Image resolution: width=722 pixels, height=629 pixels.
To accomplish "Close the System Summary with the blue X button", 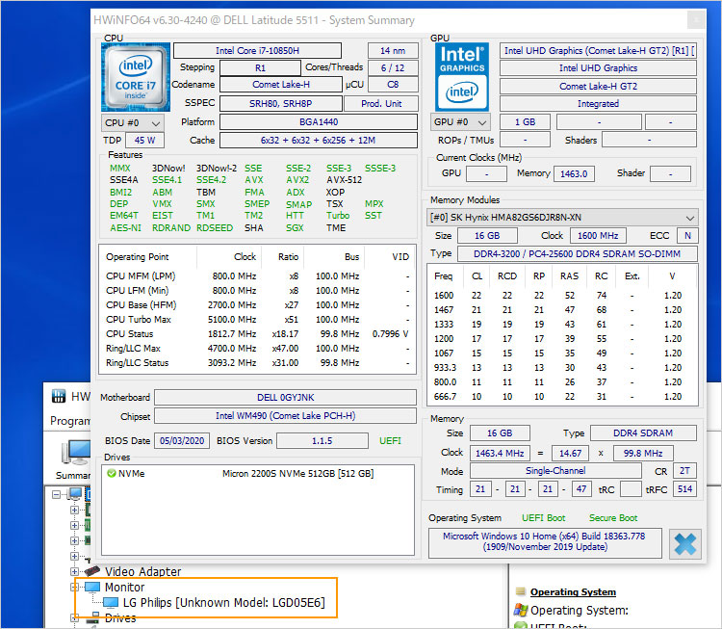I will click(685, 544).
